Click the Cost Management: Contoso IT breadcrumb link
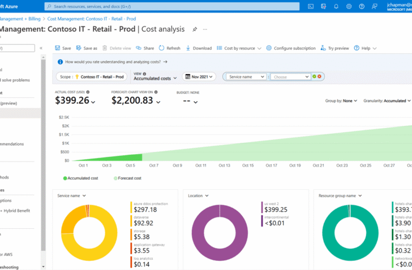The width and height of the screenshot is (412, 270). point(92,19)
